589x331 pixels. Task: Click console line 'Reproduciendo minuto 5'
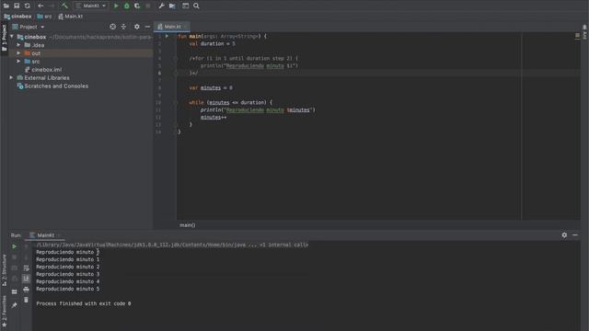[x=67, y=289]
